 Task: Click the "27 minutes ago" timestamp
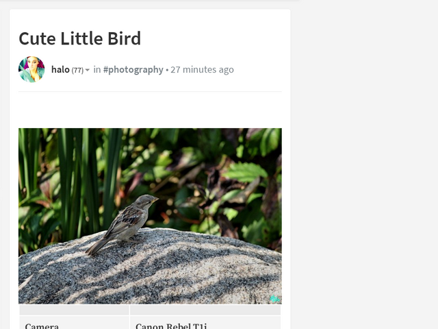202,69
